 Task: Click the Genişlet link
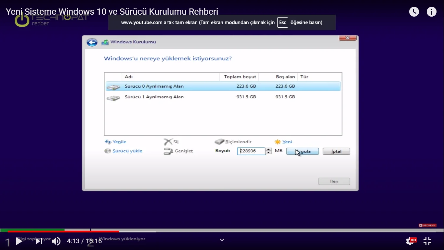point(184,151)
